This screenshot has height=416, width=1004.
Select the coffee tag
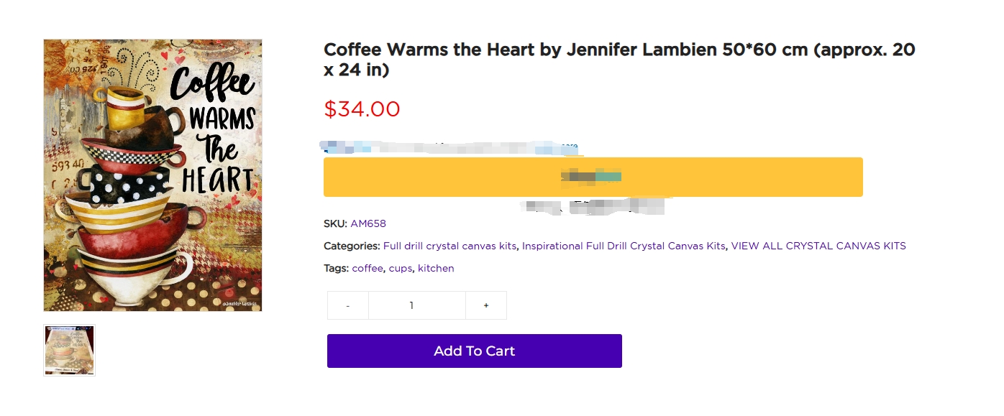click(x=368, y=268)
